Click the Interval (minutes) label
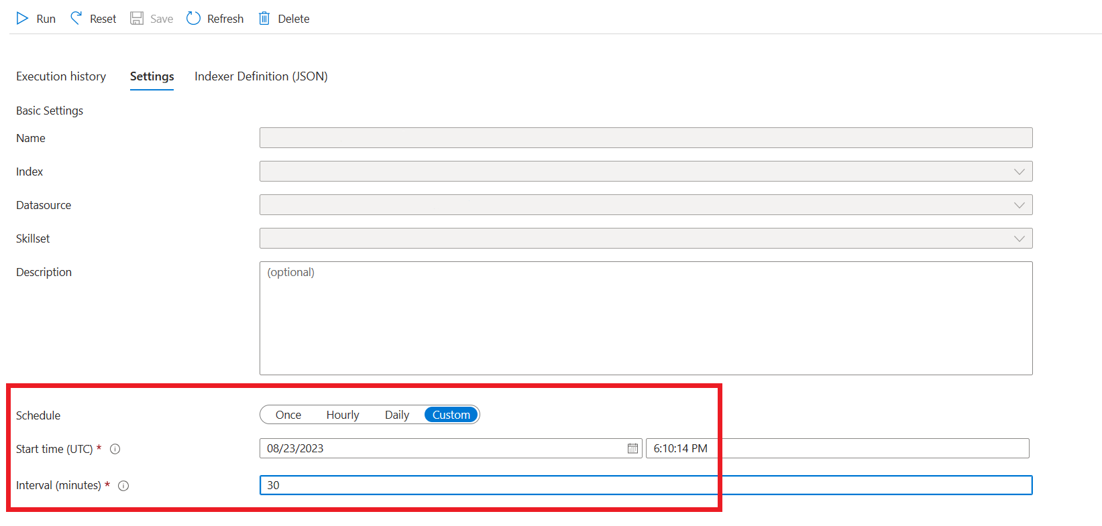The height and width of the screenshot is (526, 1102). [58, 485]
